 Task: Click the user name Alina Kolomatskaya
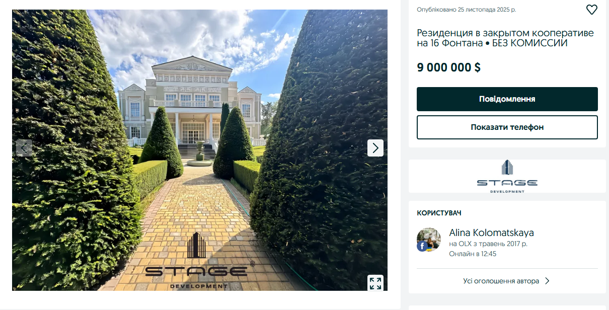click(x=491, y=232)
